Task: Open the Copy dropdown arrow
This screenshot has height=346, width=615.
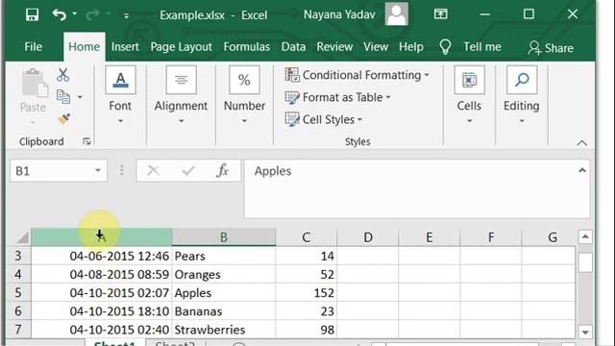Action: tap(80, 96)
